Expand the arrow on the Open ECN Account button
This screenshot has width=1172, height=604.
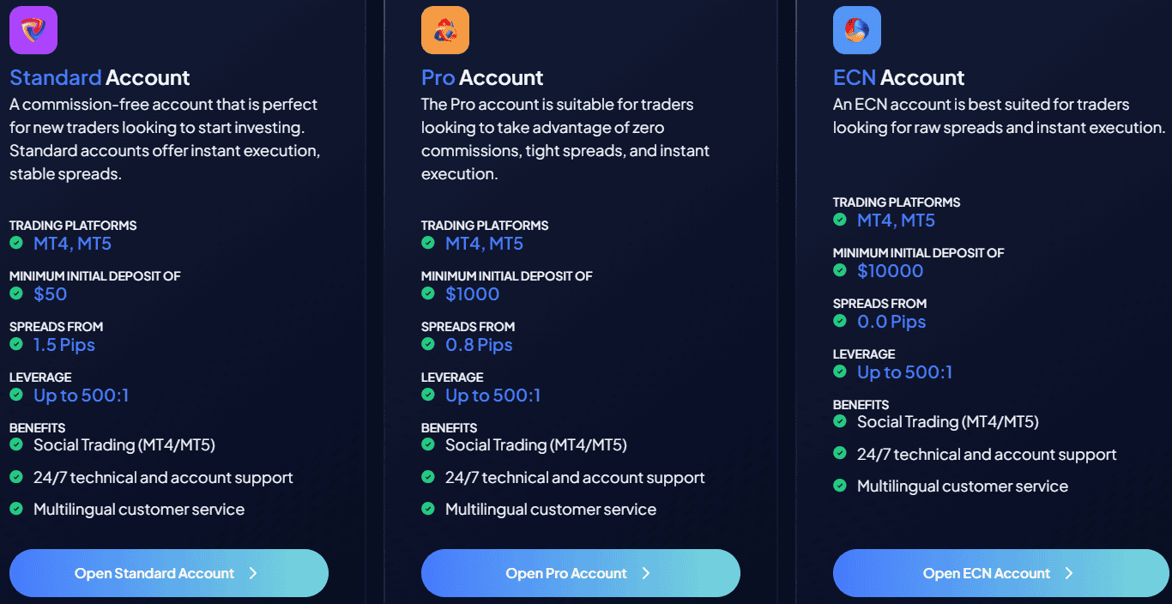(1070, 573)
